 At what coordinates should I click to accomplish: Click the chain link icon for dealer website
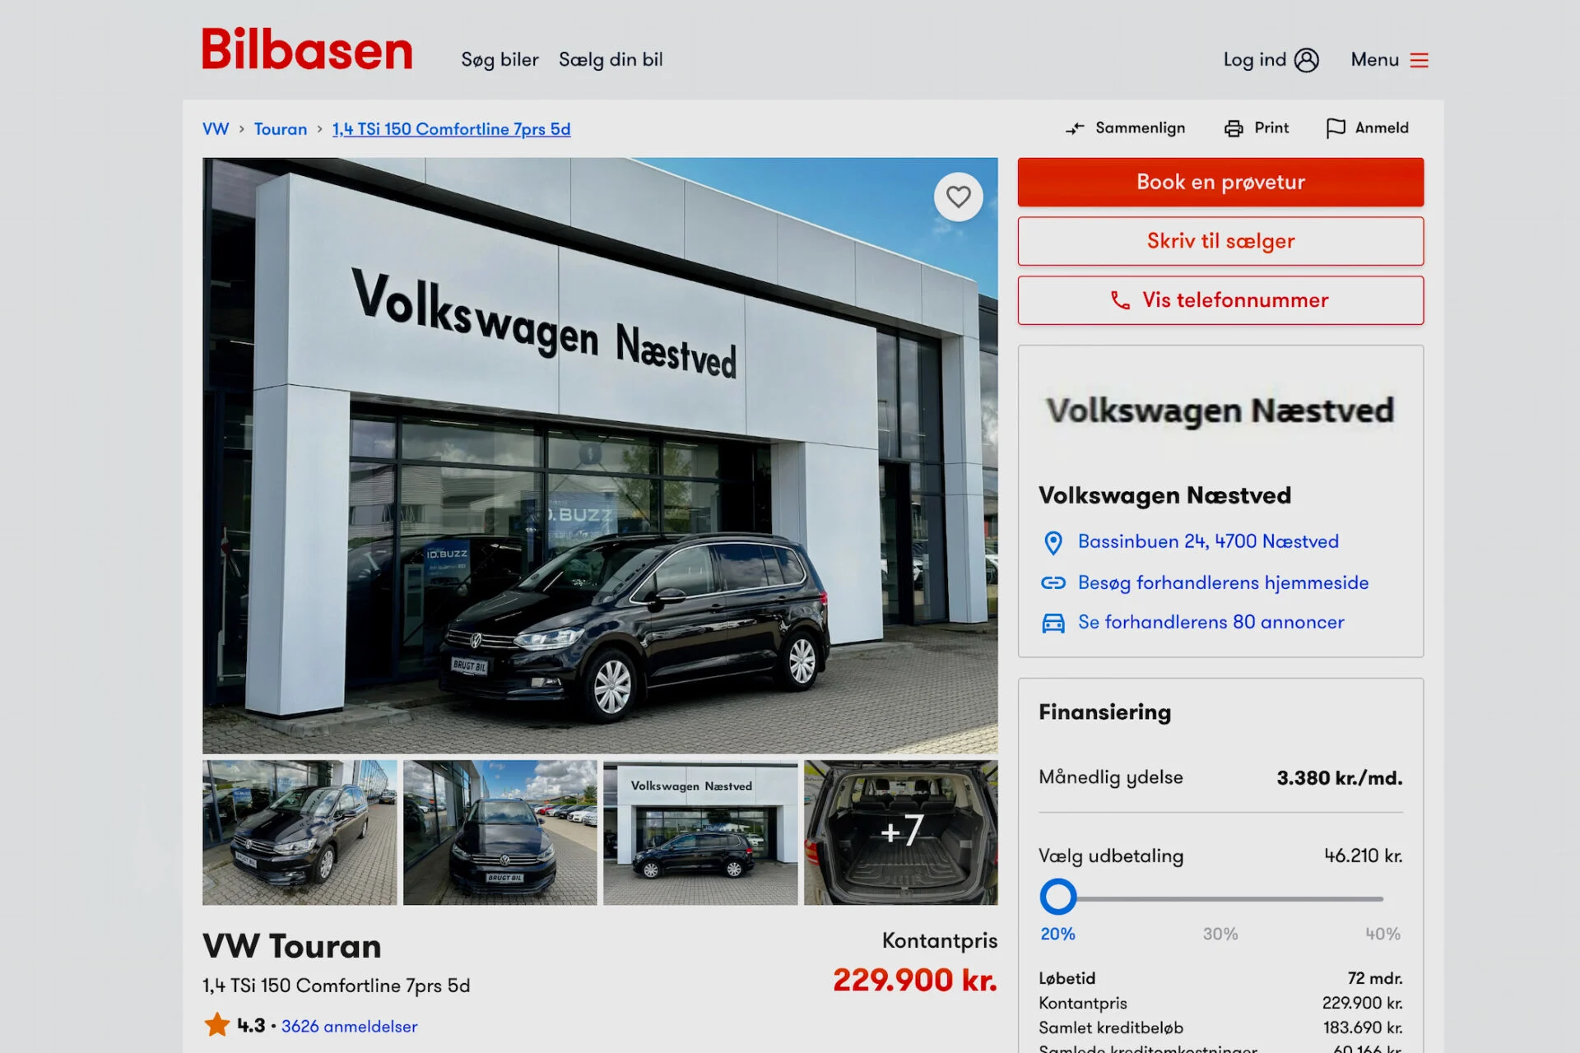[x=1053, y=583]
